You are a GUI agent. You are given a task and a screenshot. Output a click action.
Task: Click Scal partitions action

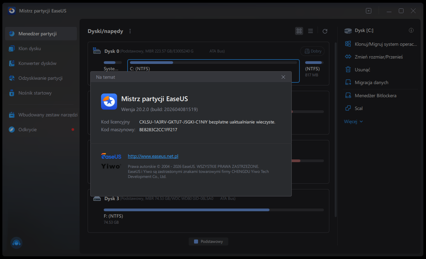tap(359, 108)
